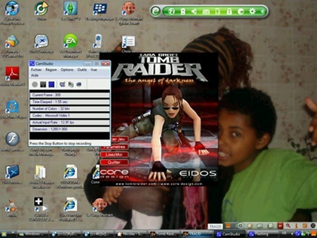Click the LisezMoi button in Tomb Raider launcher
This screenshot has height=238, width=317.
click(115, 155)
